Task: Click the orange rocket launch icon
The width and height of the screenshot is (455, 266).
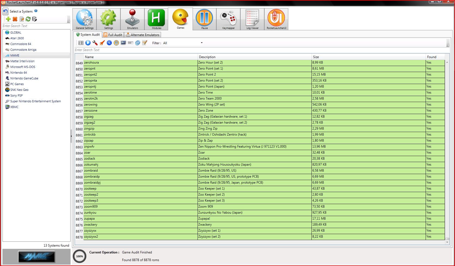Action: (102, 43)
